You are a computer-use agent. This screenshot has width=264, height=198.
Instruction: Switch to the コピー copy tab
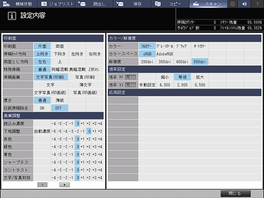[170, 4]
